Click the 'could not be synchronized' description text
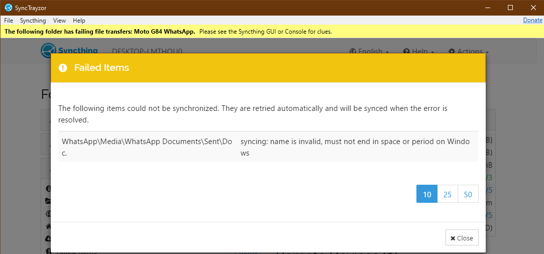 pos(253,114)
